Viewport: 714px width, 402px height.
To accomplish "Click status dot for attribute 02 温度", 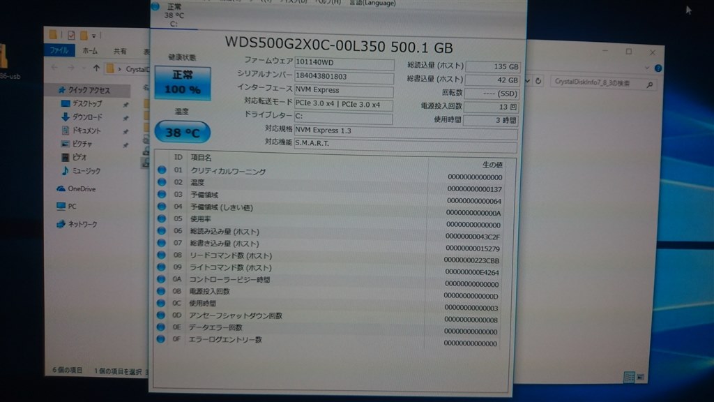I will (x=162, y=182).
